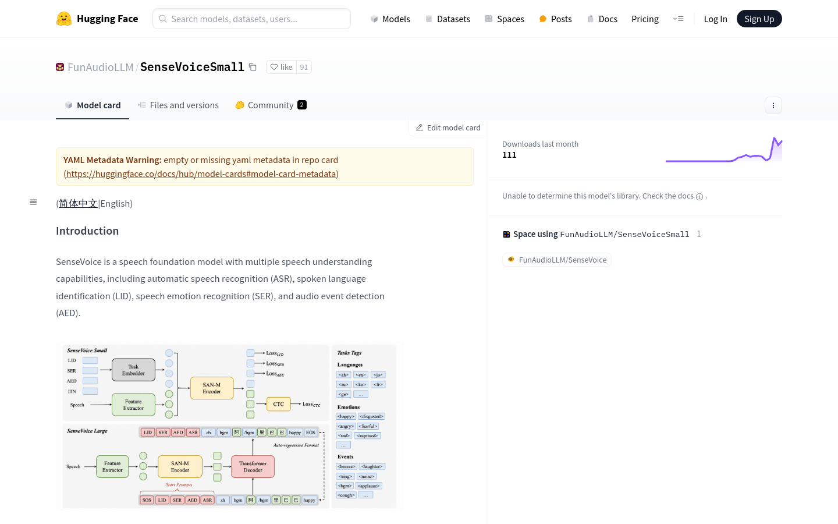
Task: Open the Community tab
Action: (271, 105)
